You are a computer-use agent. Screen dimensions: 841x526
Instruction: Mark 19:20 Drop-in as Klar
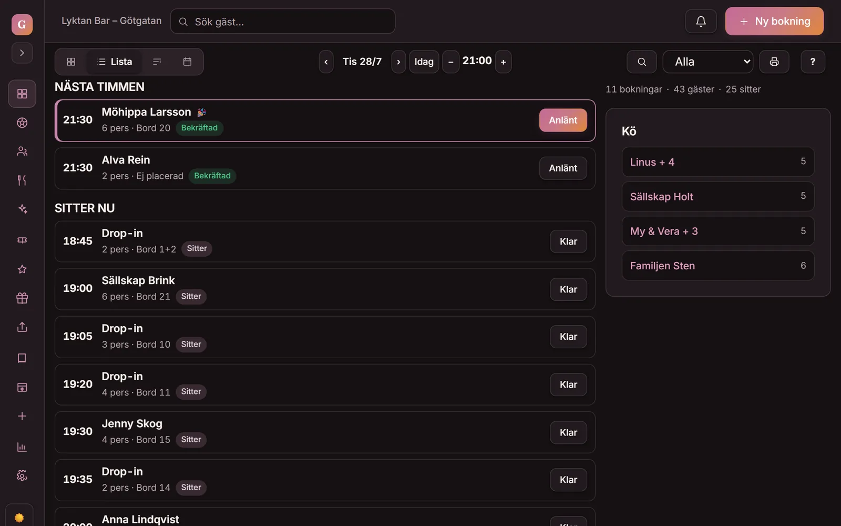[x=568, y=385]
